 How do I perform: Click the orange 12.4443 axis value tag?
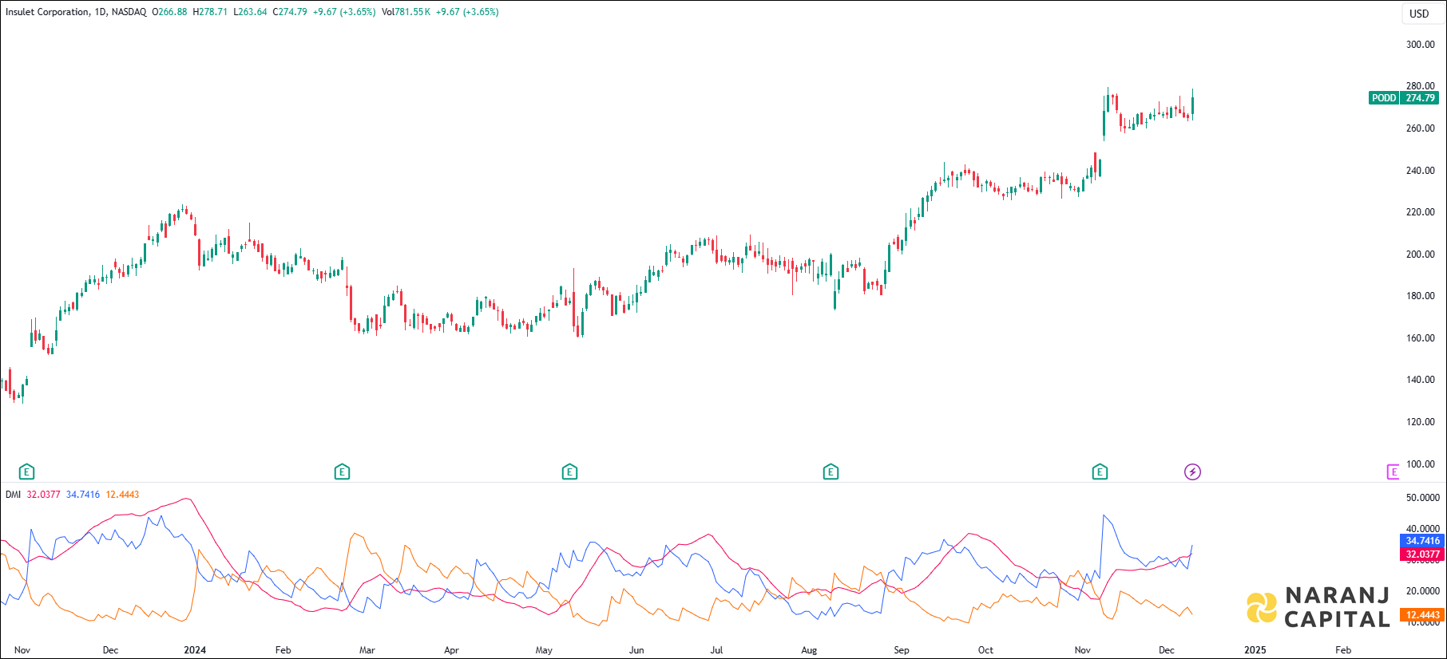click(1422, 615)
